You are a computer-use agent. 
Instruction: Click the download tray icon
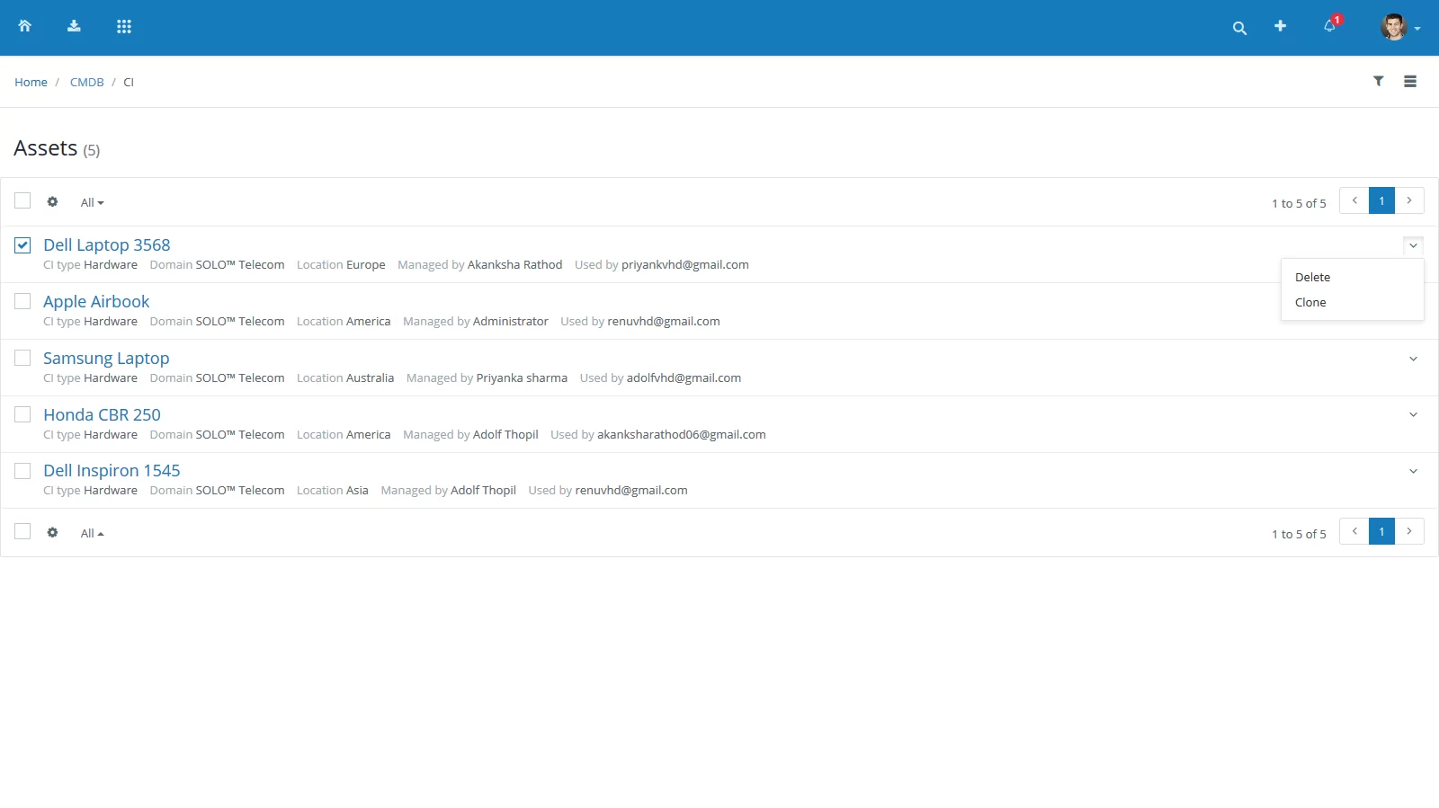click(x=74, y=26)
